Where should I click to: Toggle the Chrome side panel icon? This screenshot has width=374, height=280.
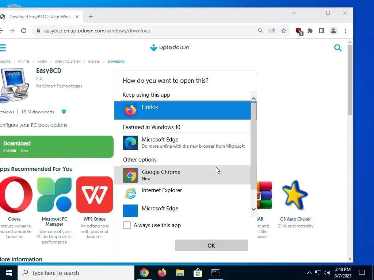[321, 31]
